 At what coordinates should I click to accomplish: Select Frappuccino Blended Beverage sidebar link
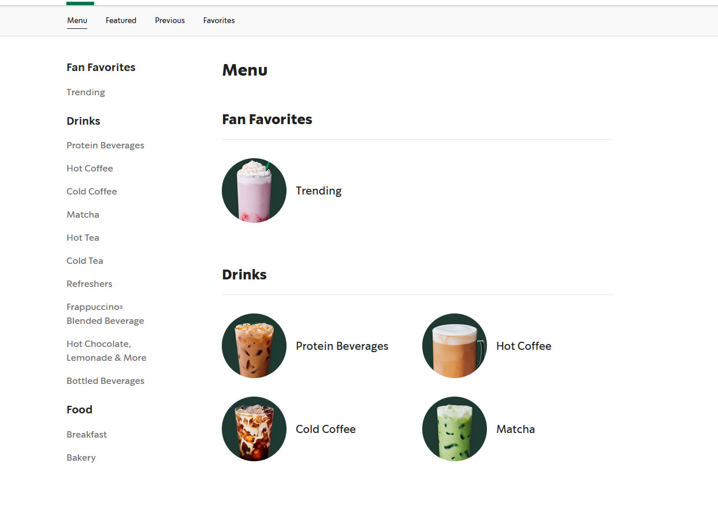105,314
